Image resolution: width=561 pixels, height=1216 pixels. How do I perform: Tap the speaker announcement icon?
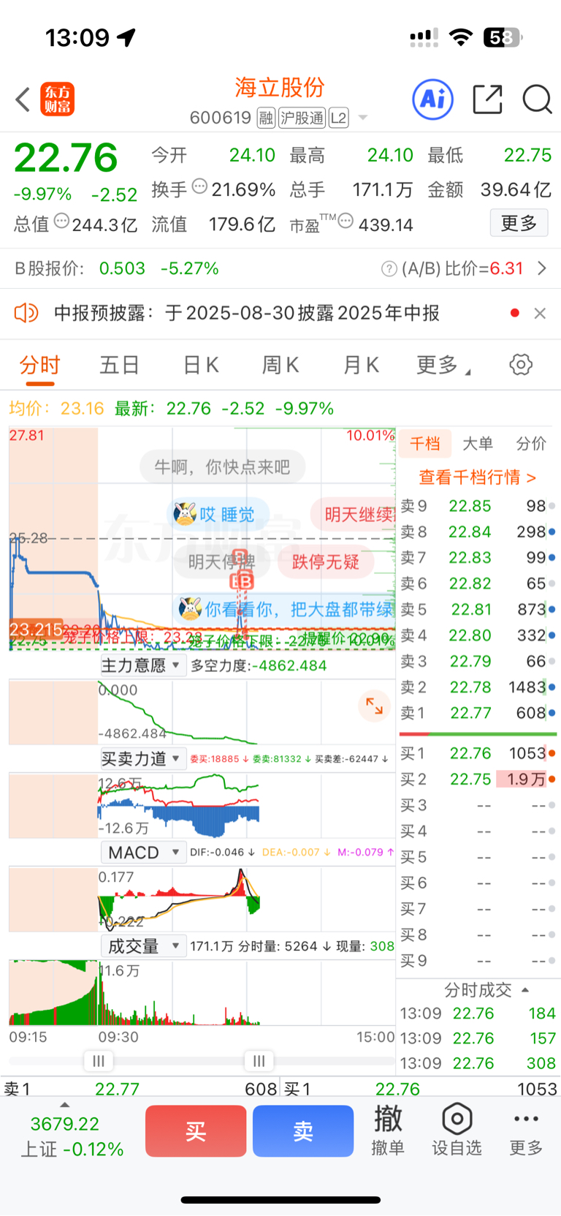click(26, 313)
